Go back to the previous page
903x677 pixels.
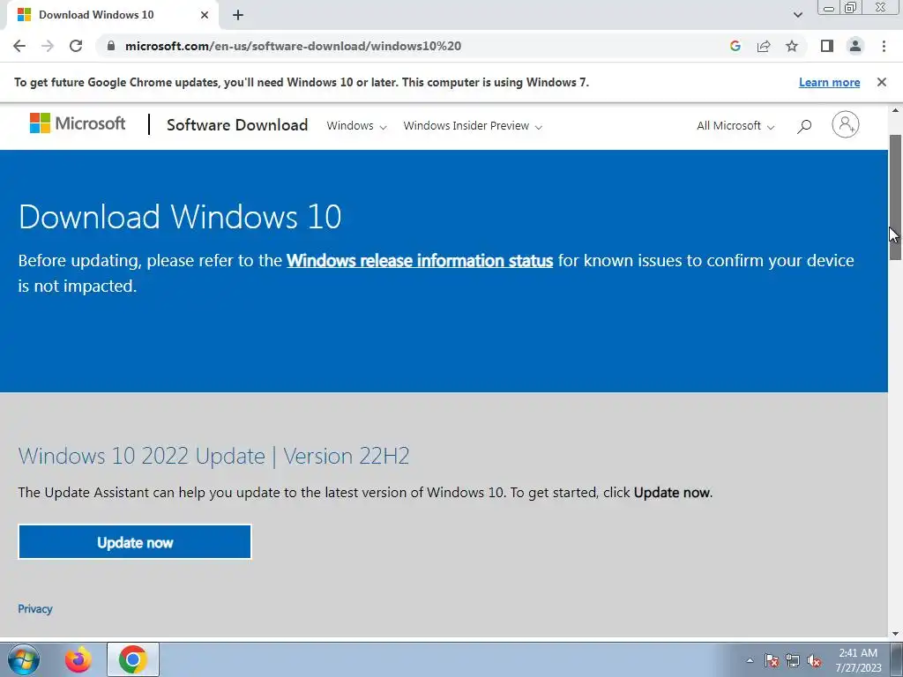pyautogui.click(x=19, y=46)
